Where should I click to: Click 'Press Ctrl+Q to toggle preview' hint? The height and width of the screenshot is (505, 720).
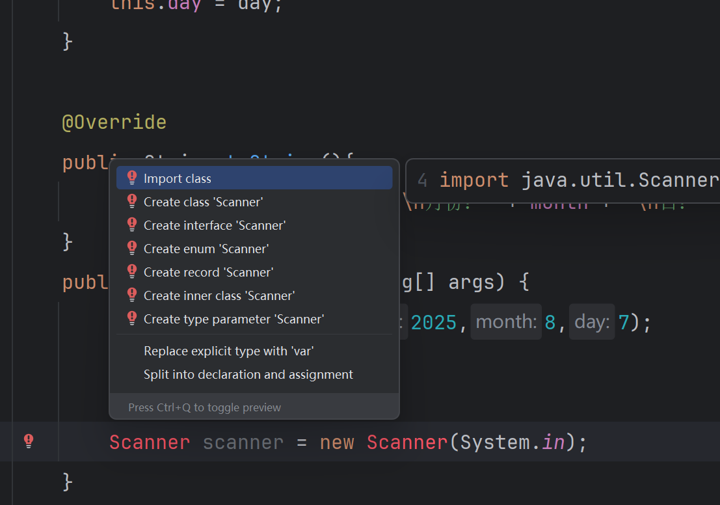(204, 407)
